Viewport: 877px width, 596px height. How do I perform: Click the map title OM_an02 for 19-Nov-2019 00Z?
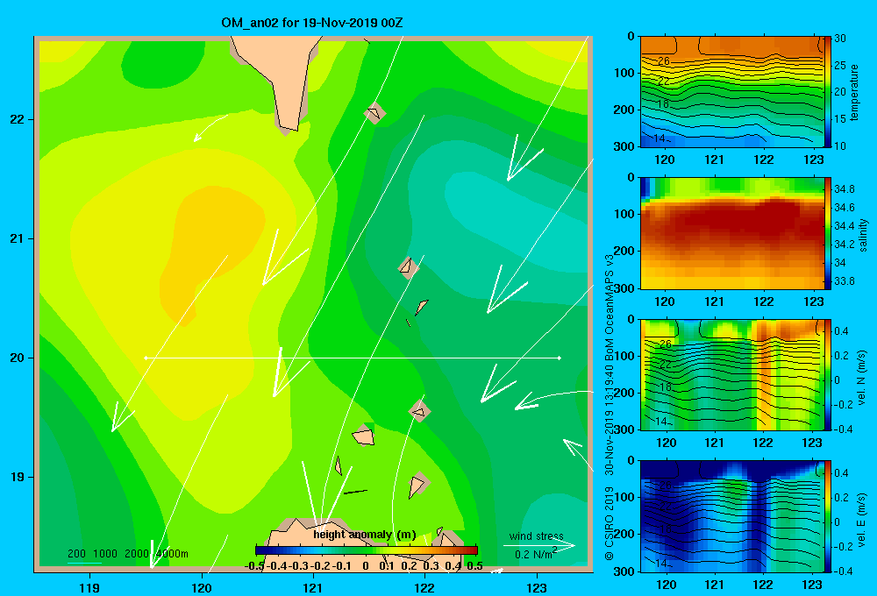coord(312,23)
